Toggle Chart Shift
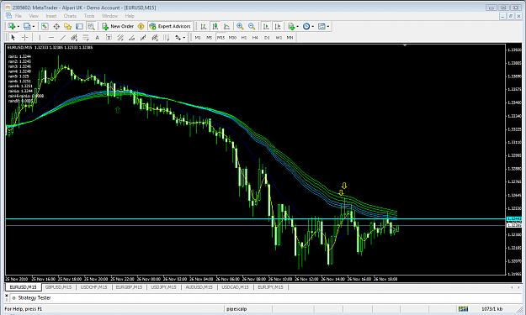526x315 pixels. [x=278, y=26]
